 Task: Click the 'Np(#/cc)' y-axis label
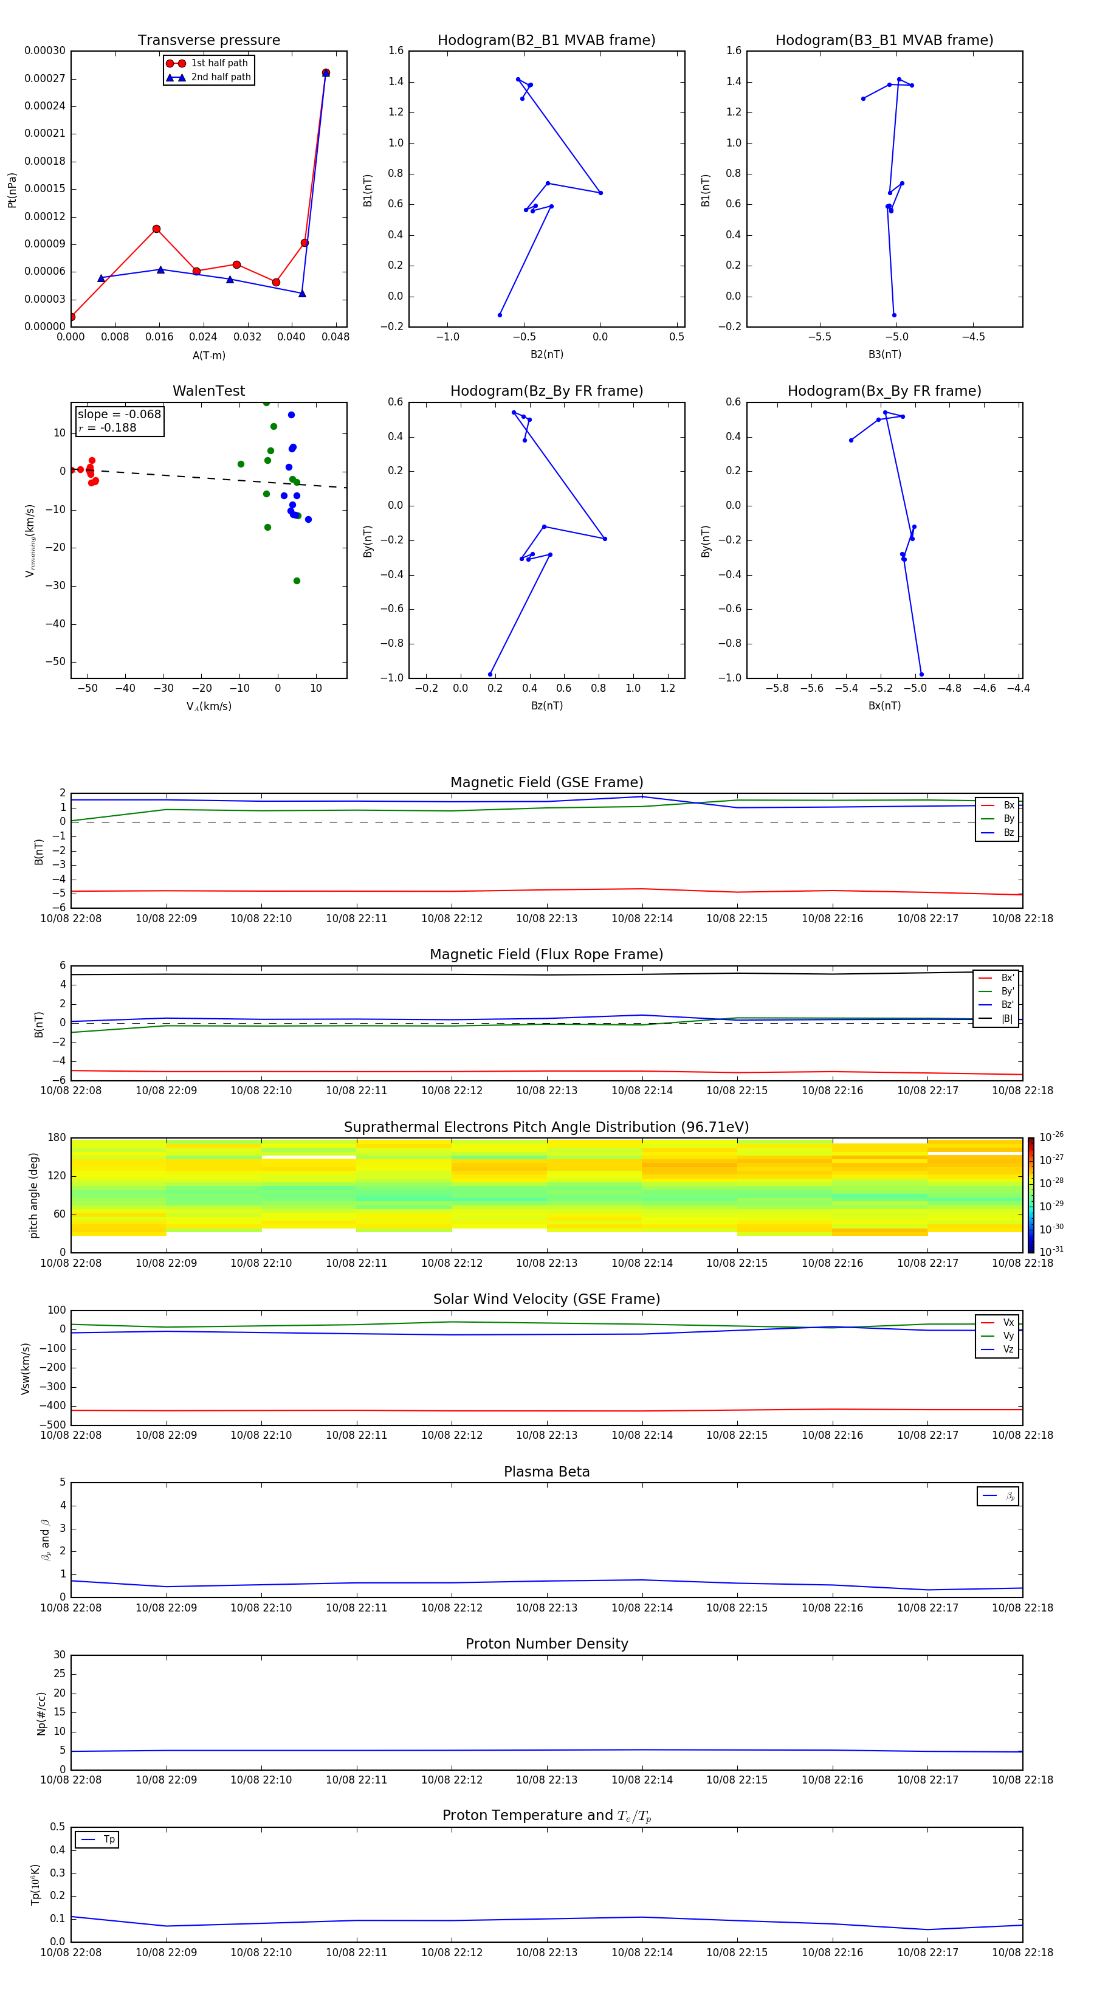click(x=41, y=1713)
